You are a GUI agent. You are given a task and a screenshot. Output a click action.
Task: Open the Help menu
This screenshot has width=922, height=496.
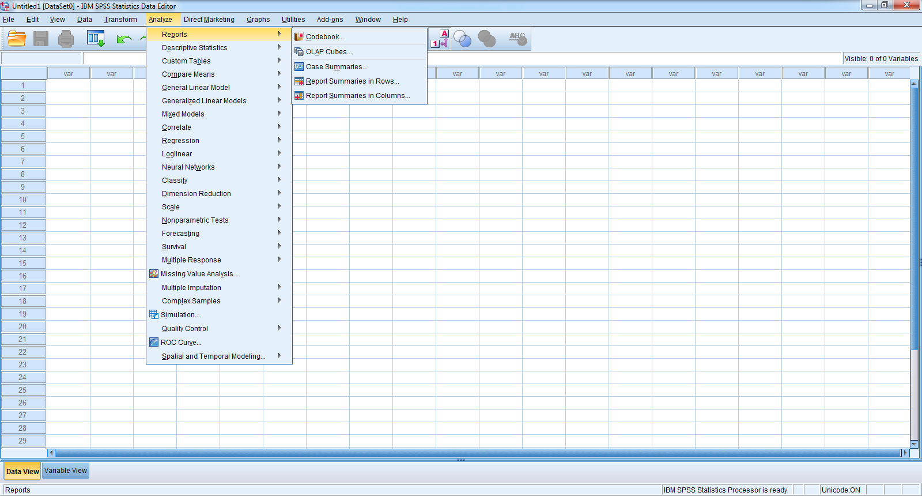[400, 20]
